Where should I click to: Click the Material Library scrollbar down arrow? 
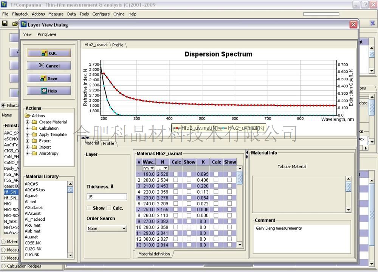click(x=70, y=255)
